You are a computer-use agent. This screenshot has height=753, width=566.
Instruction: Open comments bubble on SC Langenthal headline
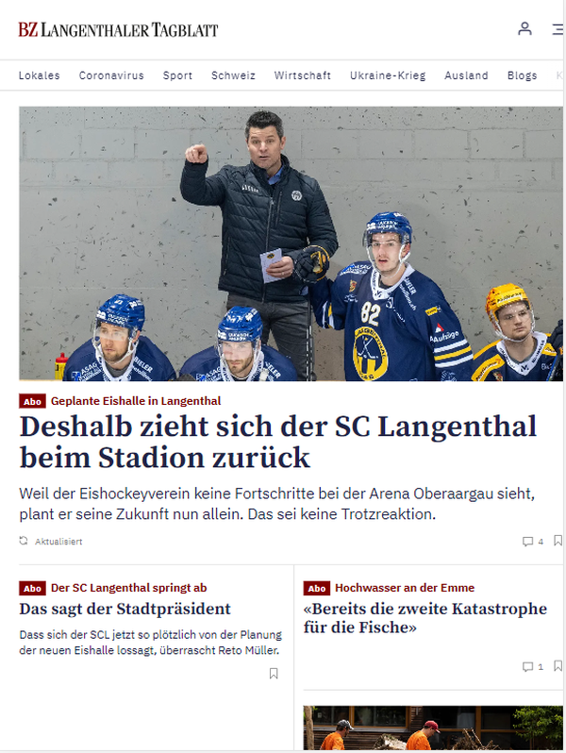(532, 542)
